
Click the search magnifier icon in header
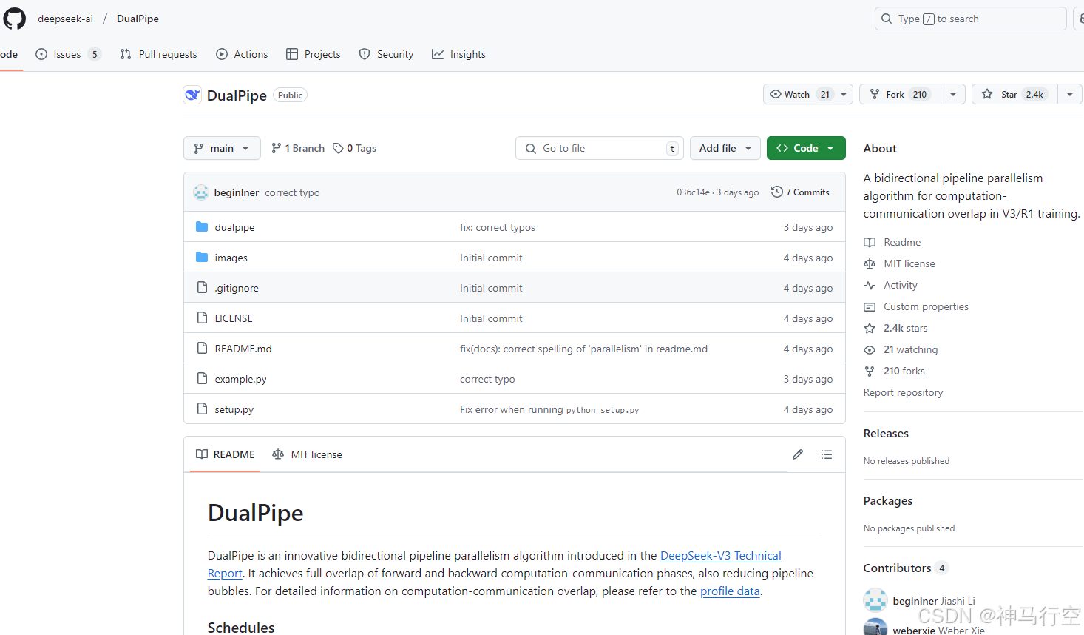[x=887, y=19]
